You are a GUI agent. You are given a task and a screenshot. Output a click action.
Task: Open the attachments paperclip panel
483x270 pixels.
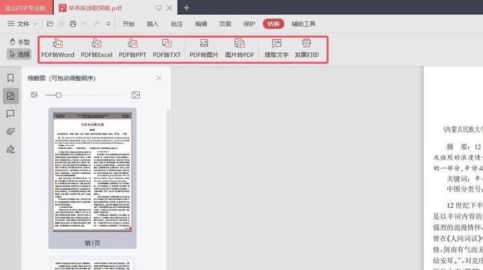(x=11, y=132)
